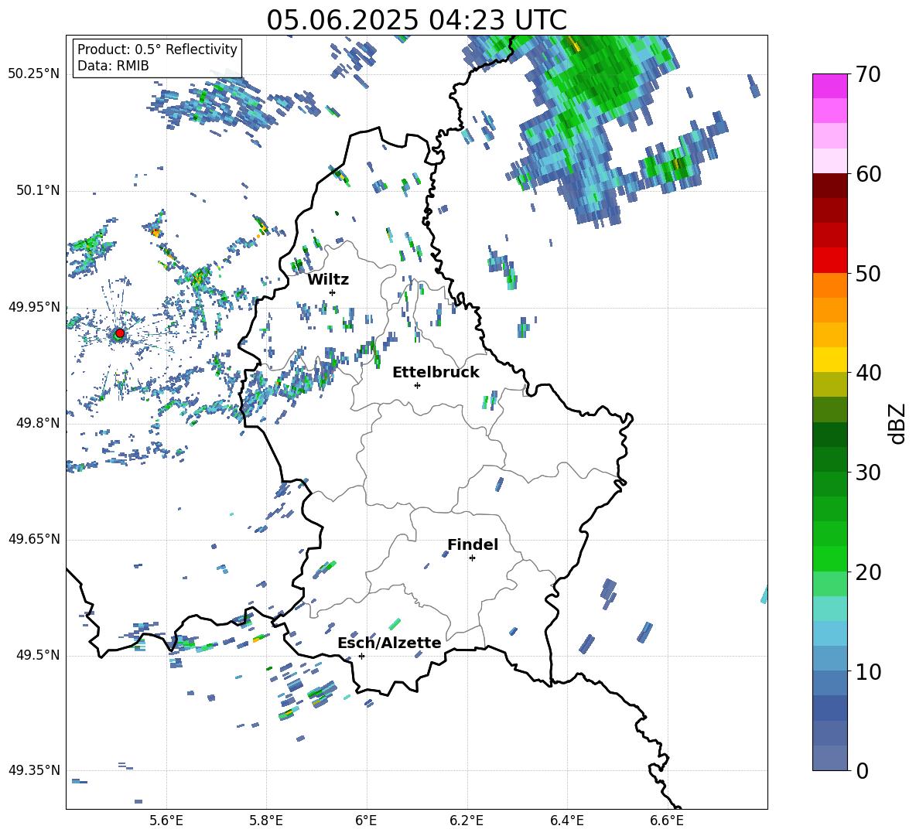Click the 50 tick on the colorbar
916x836 pixels.
tap(868, 273)
